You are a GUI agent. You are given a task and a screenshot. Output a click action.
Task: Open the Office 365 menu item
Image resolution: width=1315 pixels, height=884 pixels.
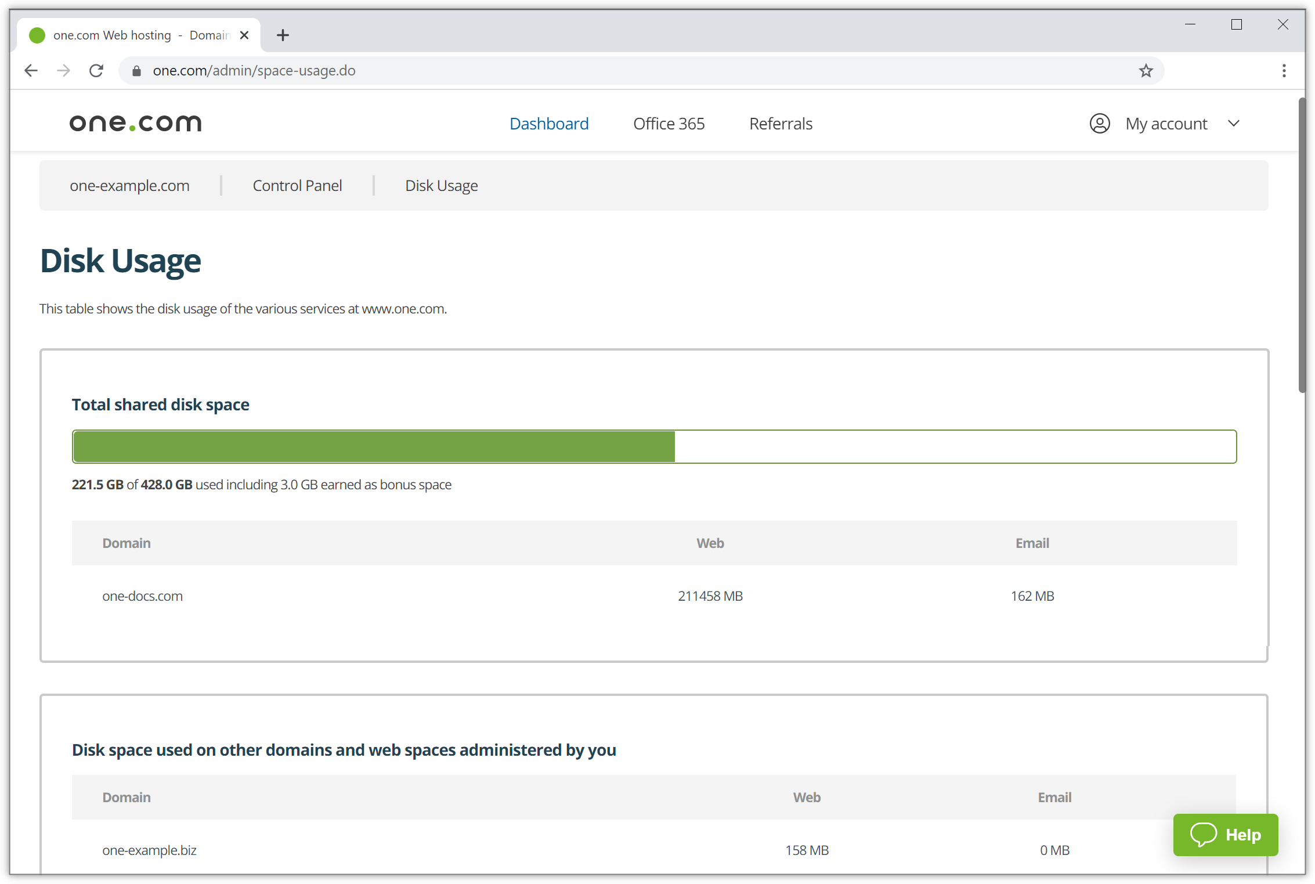tap(669, 124)
